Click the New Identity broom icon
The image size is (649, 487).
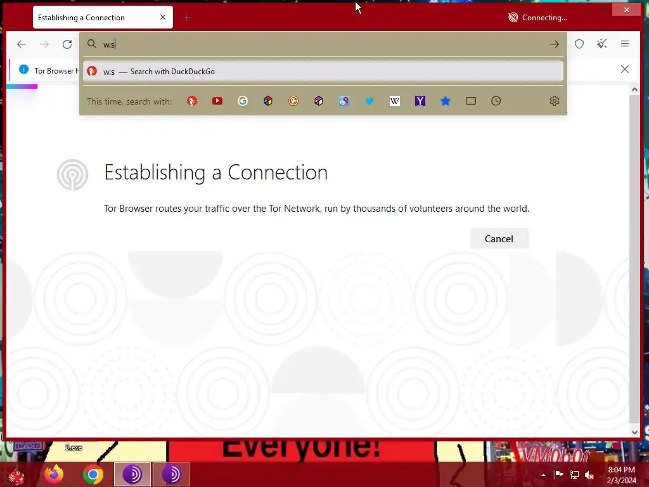(602, 44)
